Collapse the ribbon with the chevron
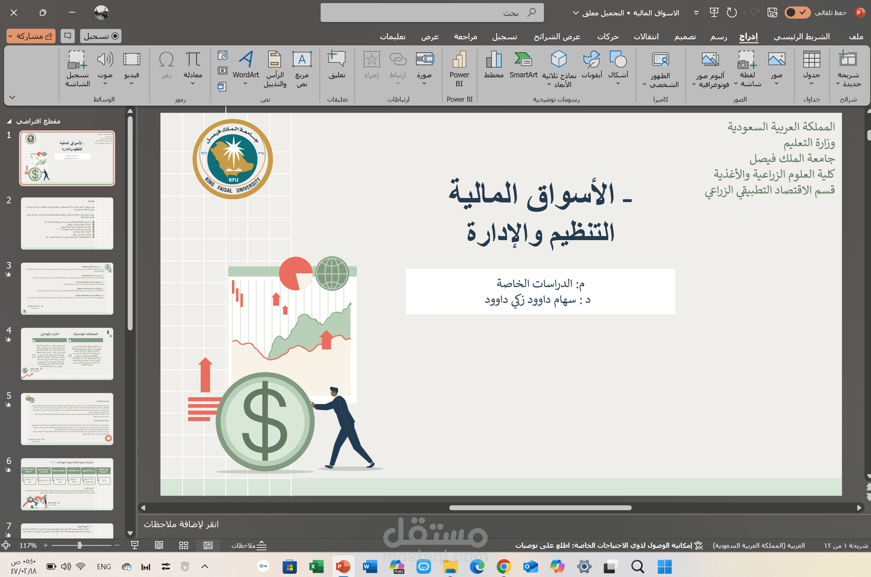Image resolution: width=871 pixels, height=577 pixels. [x=12, y=97]
